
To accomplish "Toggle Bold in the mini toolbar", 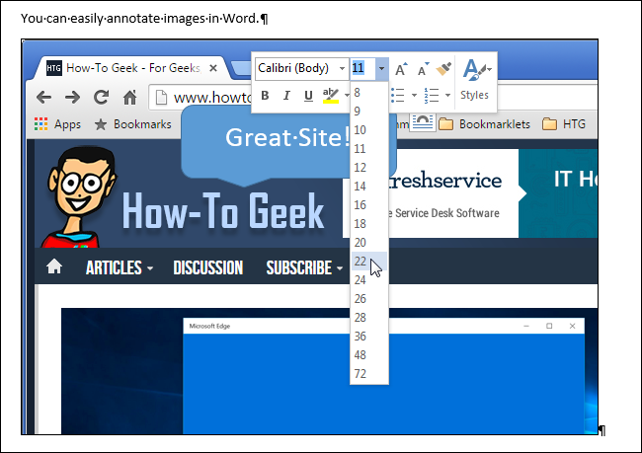I will point(265,96).
